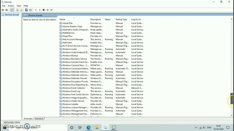Switch to the Standard tab
234x131 pixels.
[x=39, y=119]
